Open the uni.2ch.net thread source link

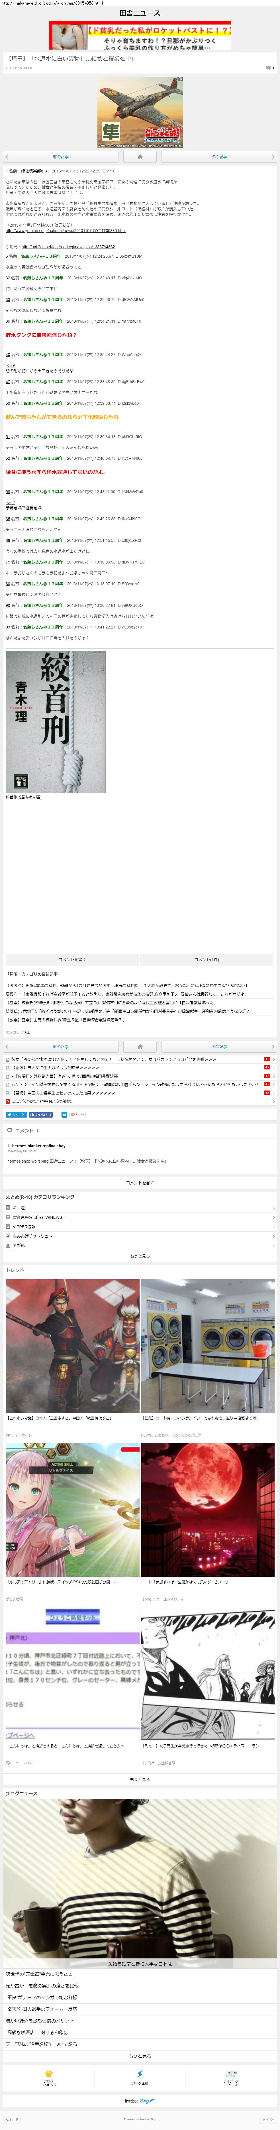68,247
